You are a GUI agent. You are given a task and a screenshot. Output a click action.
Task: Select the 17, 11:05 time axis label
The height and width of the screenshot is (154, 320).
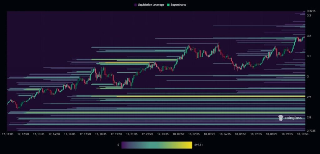(x=7, y=134)
